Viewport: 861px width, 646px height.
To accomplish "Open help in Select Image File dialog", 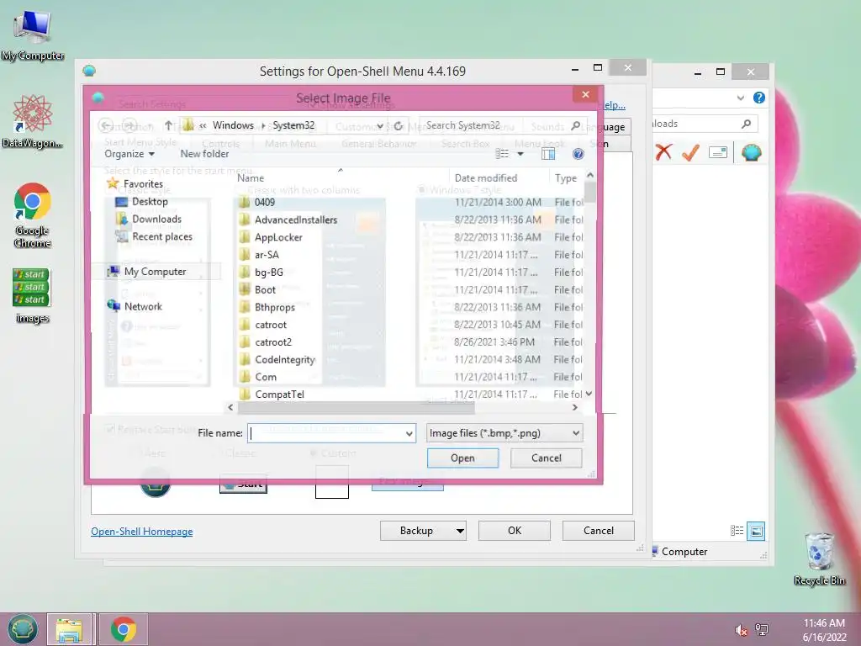I will tap(578, 155).
